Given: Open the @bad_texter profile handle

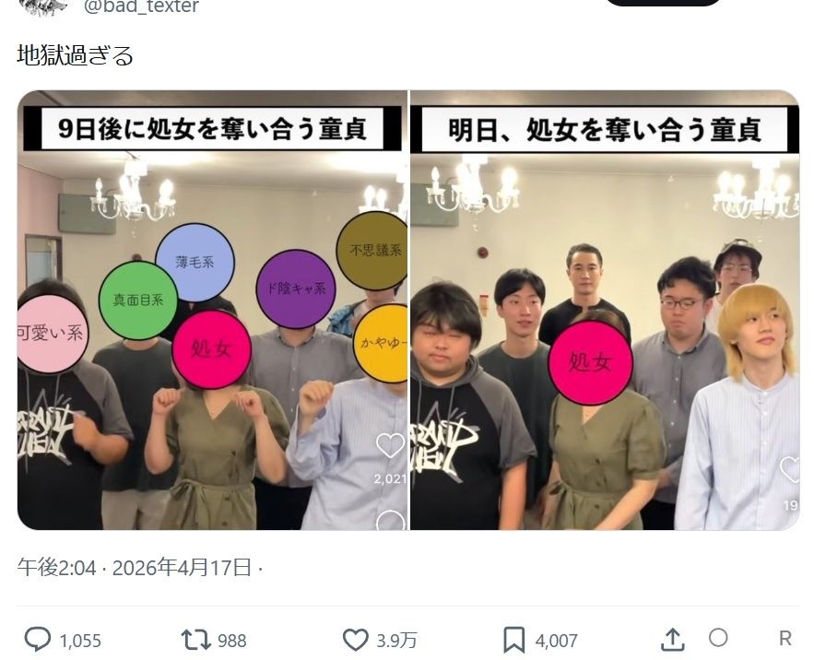Looking at the screenshot, I should pos(141,6).
